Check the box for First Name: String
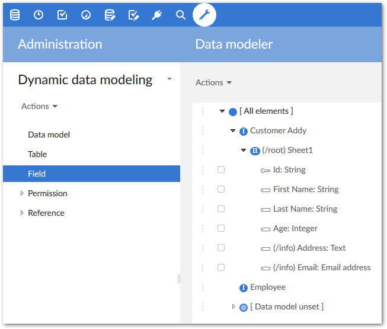Image resolution: width=387 pixels, height=329 pixels. (221, 189)
